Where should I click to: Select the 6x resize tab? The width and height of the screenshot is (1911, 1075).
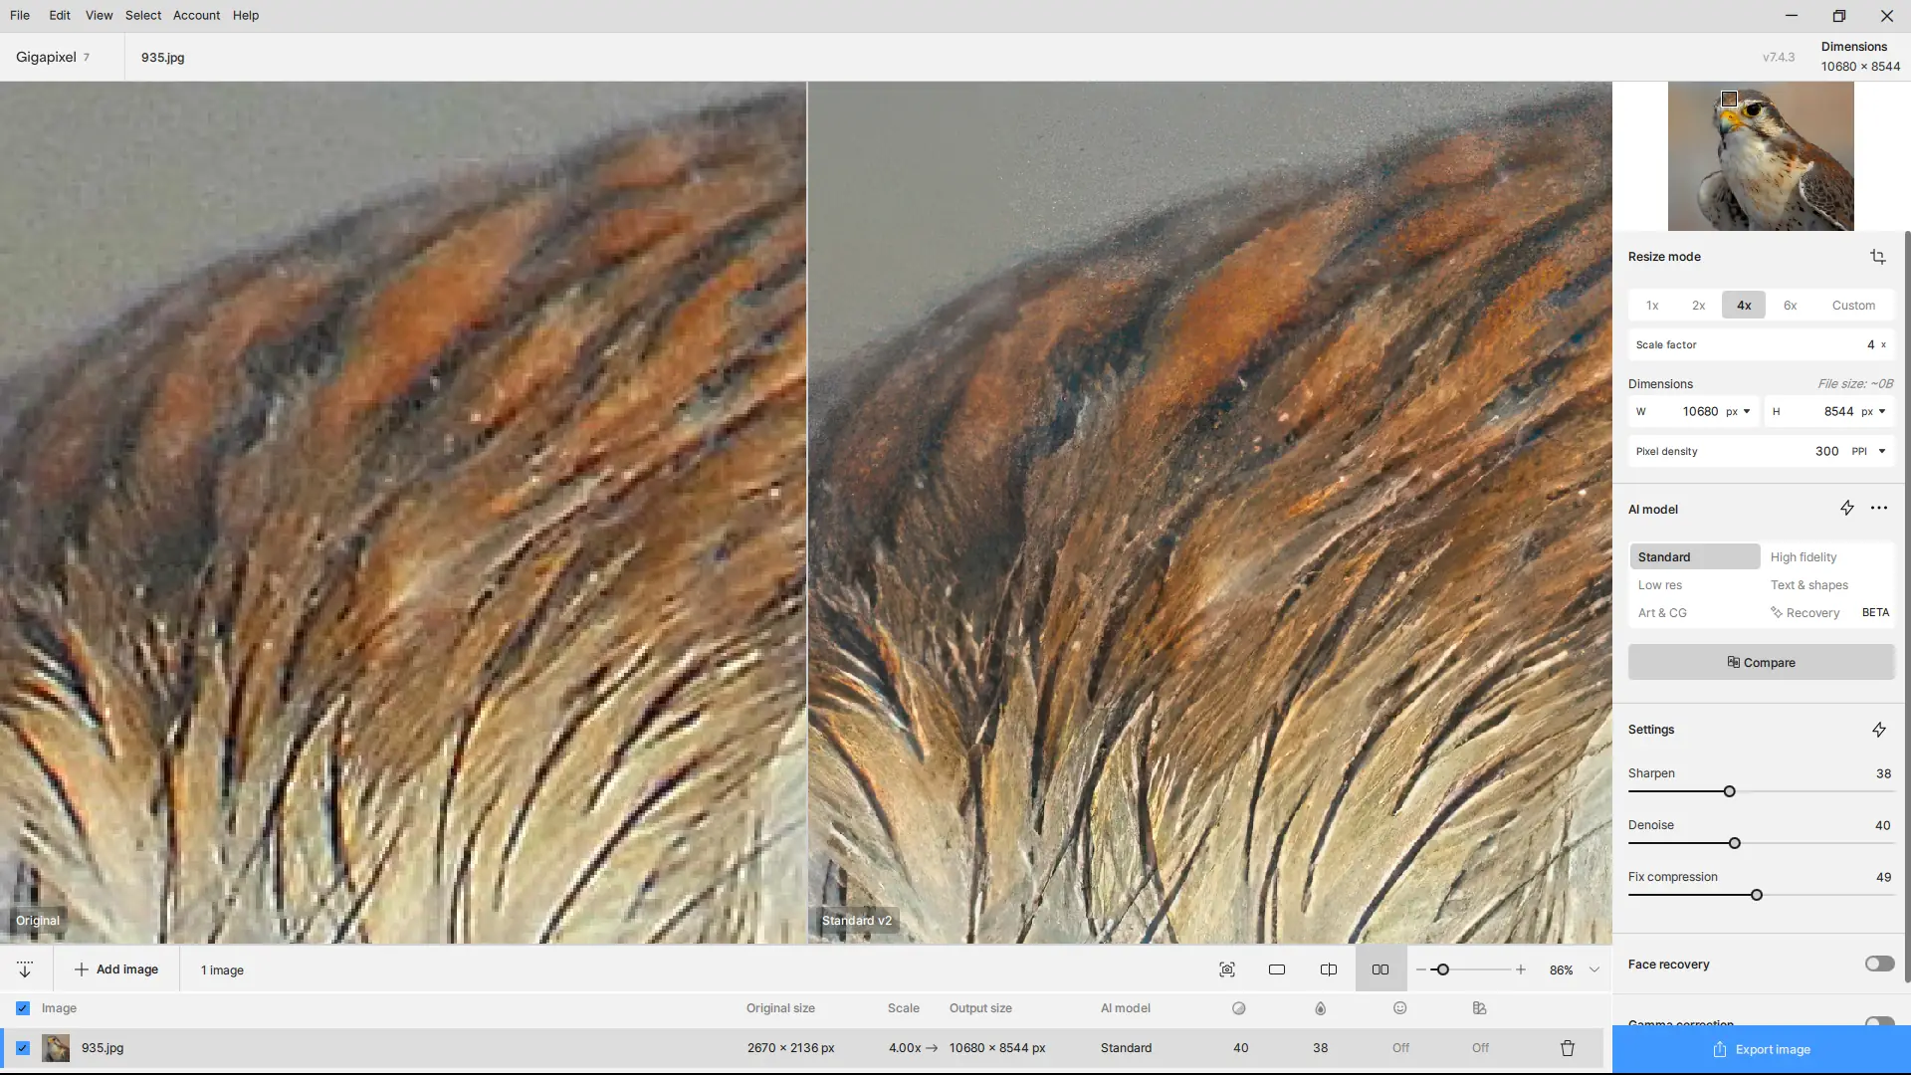(x=1790, y=306)
